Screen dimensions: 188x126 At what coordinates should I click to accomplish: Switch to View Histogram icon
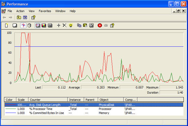pos(44,25)
